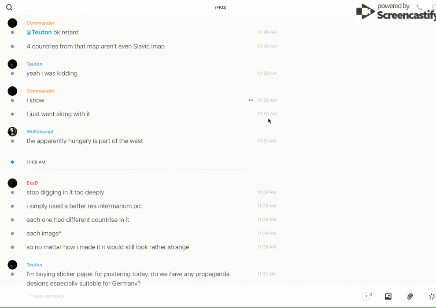
Task: Start a voice call via phone icon
Action: click(x=419, y=7)
